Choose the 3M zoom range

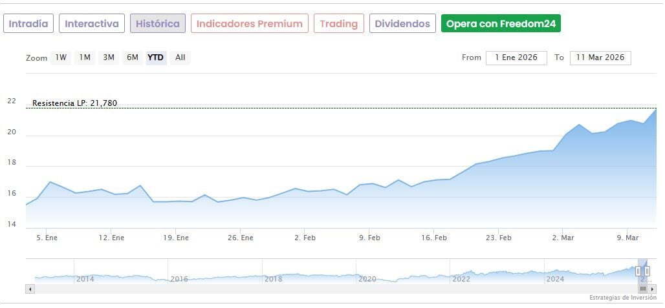109,57
